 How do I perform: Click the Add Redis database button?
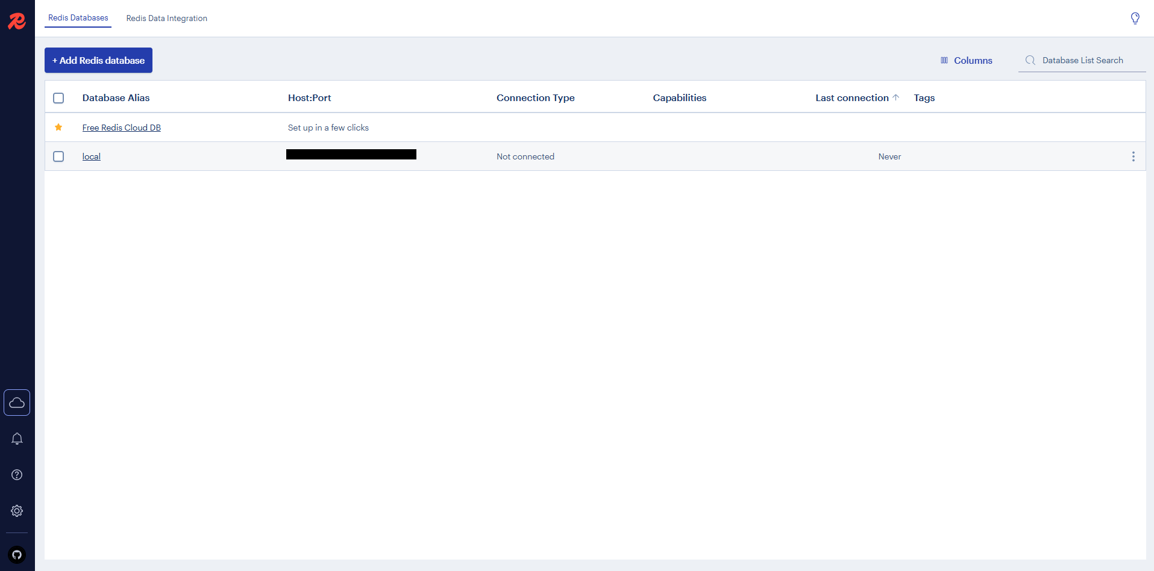98,60
